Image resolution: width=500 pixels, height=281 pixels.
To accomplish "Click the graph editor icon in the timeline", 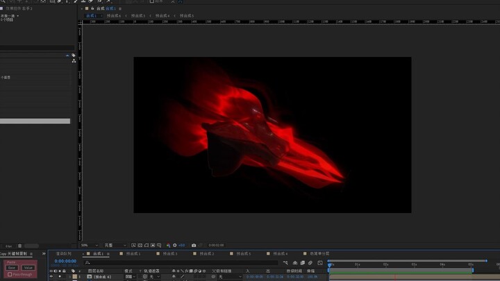I will click(320, 263).
